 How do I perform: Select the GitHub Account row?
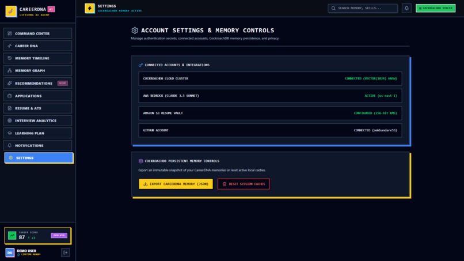coord(270,130)
